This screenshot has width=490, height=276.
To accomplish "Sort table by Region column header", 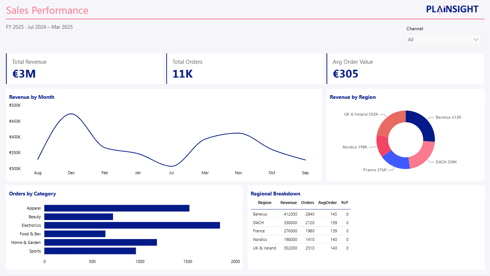I will (265, 203).
